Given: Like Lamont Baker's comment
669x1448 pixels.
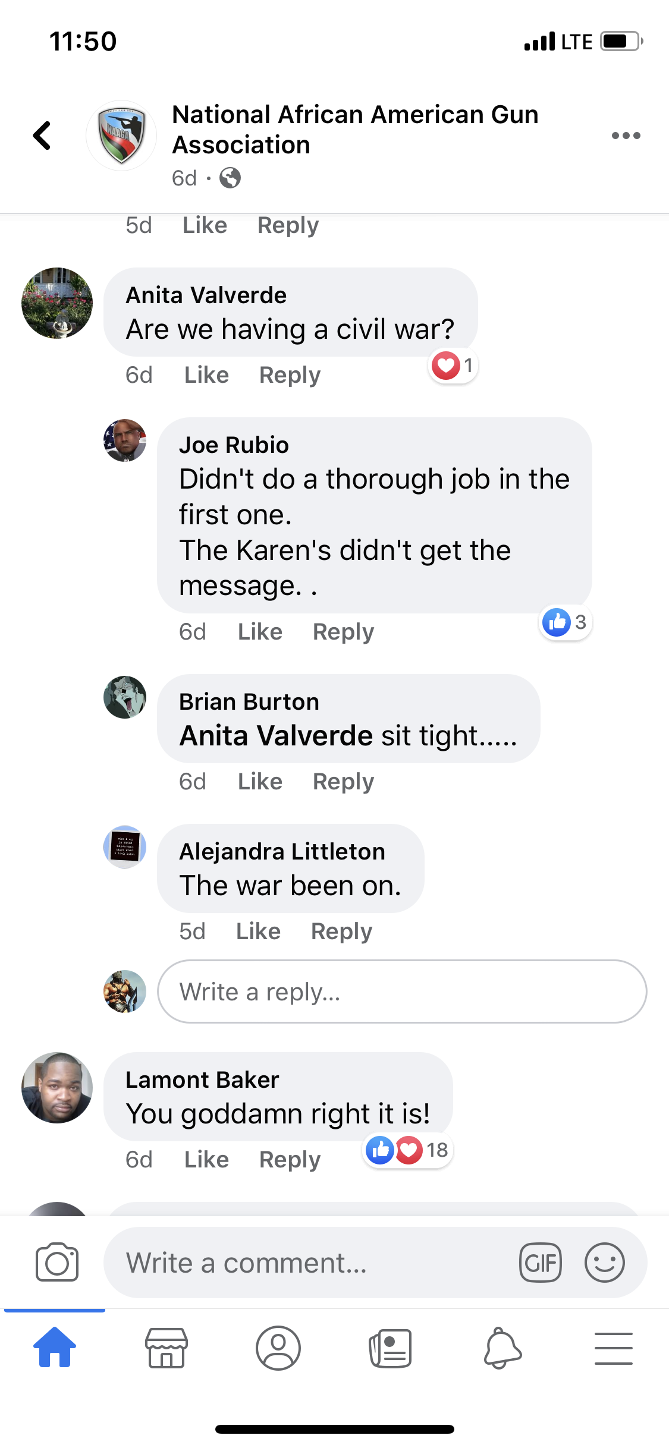Looking at the screenshot, I should click(206, 1160).
